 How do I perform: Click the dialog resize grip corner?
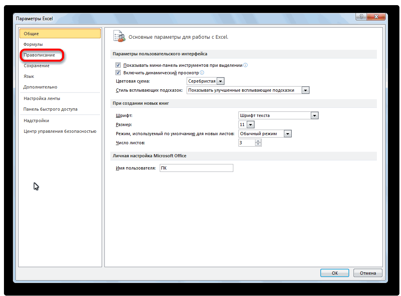click(383, 278)
